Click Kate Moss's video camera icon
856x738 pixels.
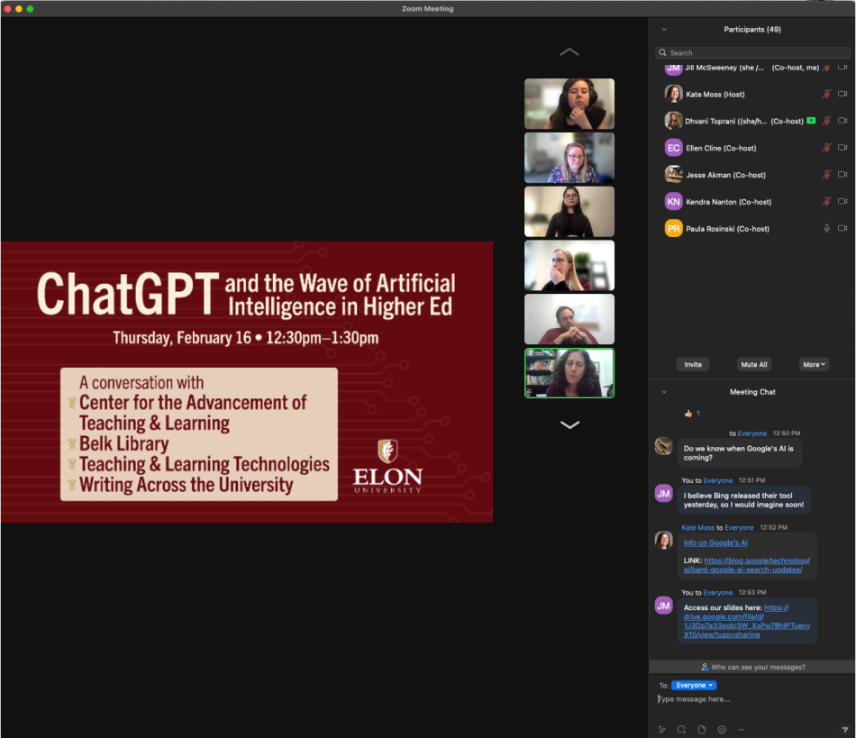(842, 94)
